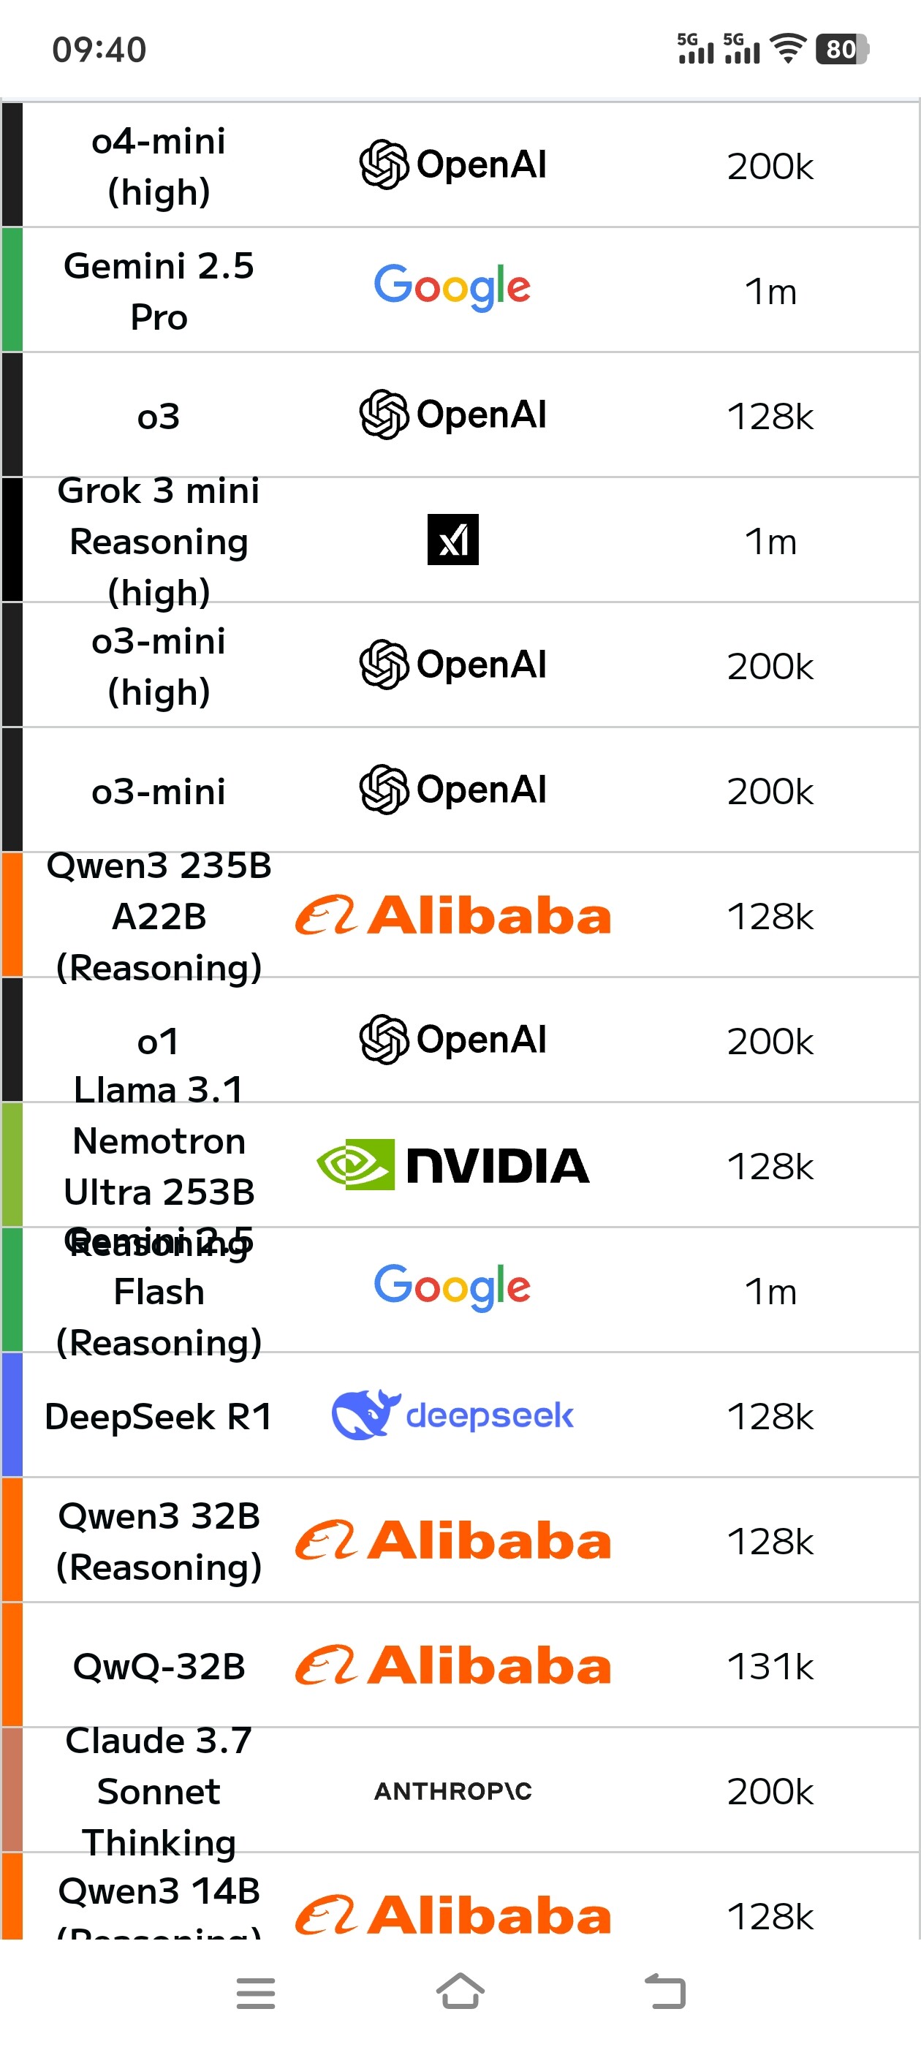The height and width of the screenshot is (2047, 921).
Task: Tap the 131k context value for QwQ-32B
Action: pyautogui.click(x=770, y=1666)
